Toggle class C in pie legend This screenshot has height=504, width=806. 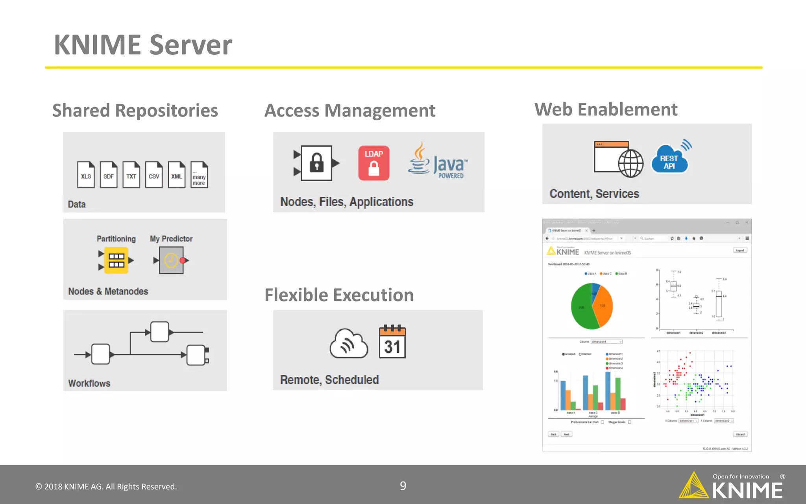pyautogui.click(x=606, y=274)
